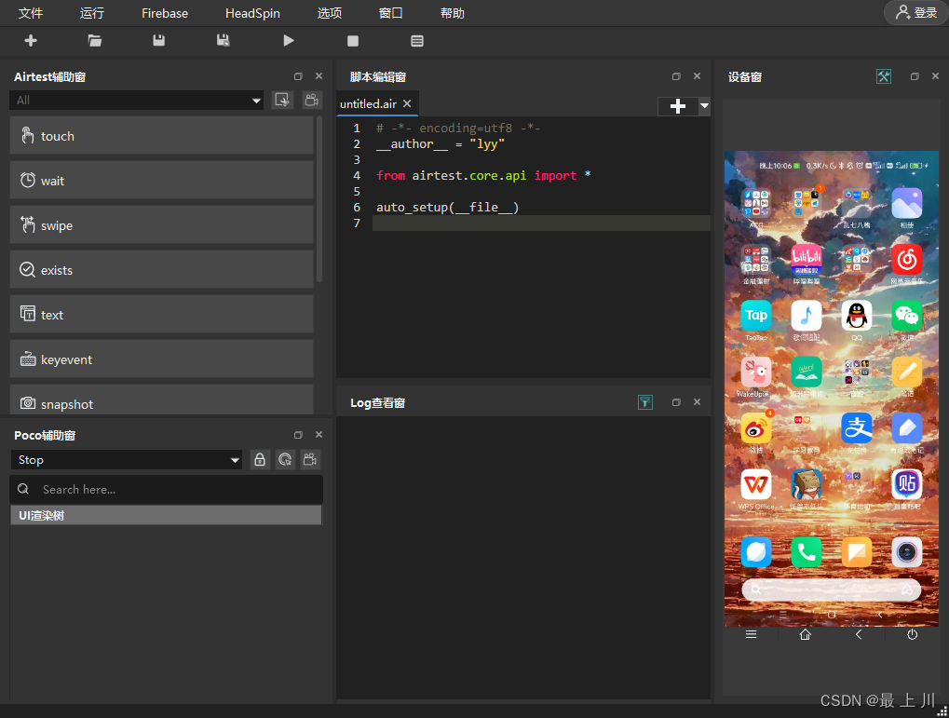
Task: Expand the Airtest 'All' filter dropdown
Action: pos(256,101)
